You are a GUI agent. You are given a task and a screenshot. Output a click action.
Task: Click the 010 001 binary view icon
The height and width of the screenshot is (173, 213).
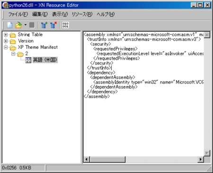(x=65, y=25)
